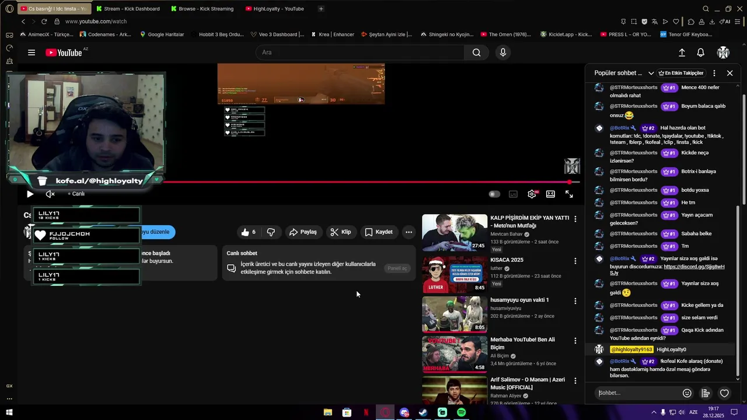Create a clip with Klip button
This screenshot has width=747, height=420.
tap(340, 232)
